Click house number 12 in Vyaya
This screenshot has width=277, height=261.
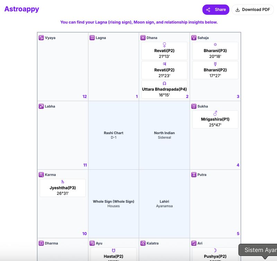click(x=84, y=96)
